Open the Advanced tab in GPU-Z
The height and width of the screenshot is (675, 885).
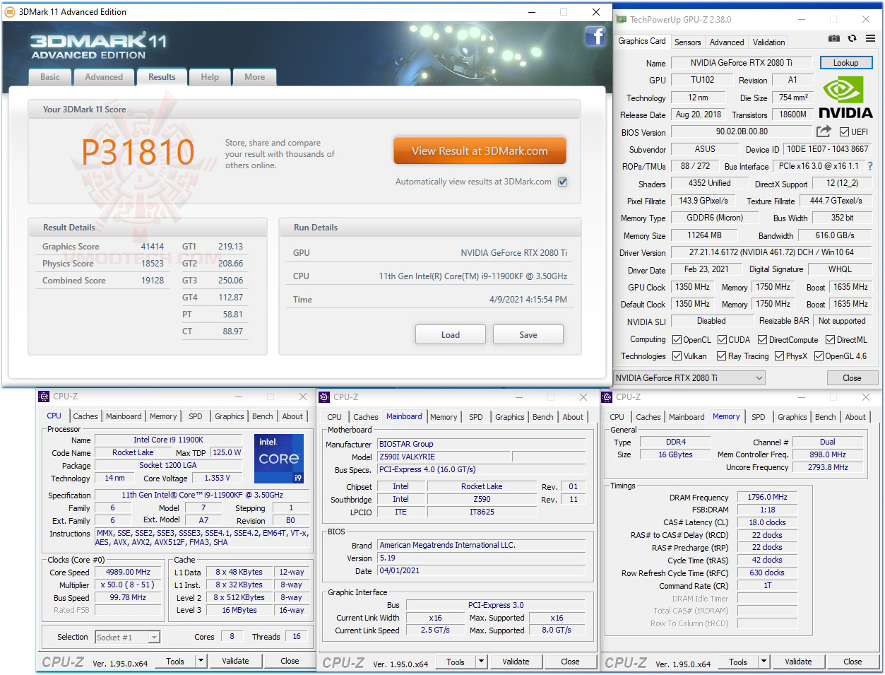[727, 42]
